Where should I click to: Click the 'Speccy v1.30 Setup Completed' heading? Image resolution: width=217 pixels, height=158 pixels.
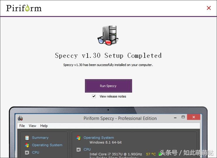point(108,55)
